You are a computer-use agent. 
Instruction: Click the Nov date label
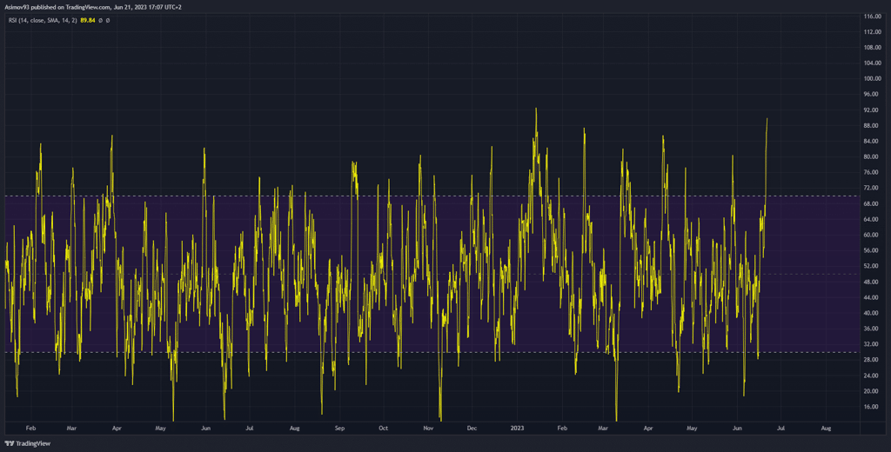point(429,429)
